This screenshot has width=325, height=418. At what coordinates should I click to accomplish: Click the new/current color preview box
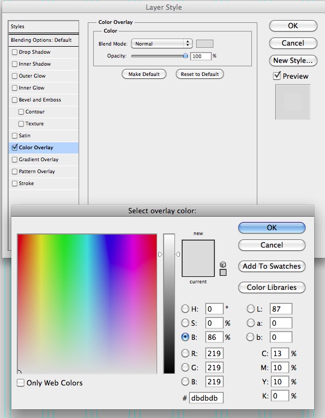198,258
